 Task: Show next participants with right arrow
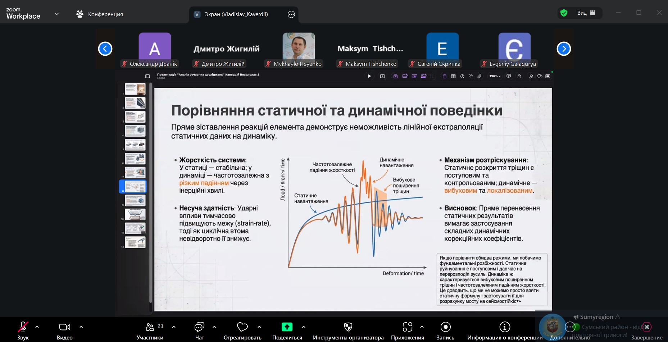click(x=563, y=49)
